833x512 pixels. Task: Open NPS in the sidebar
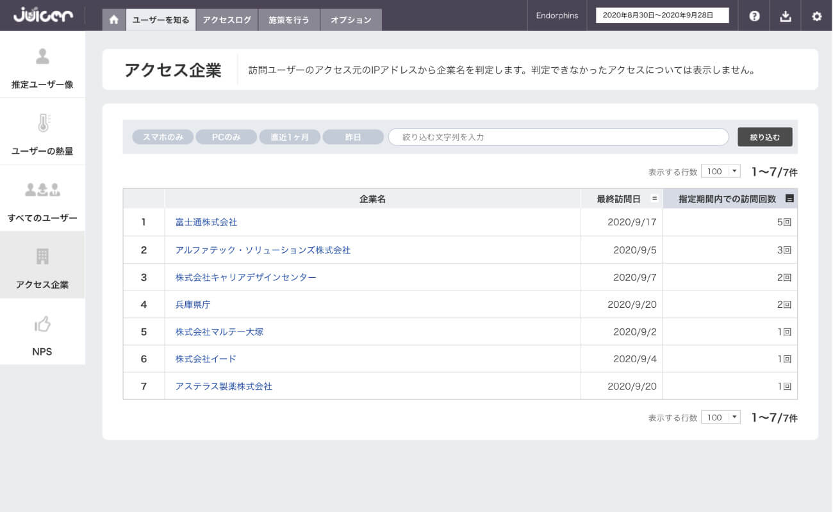[42, 332]
